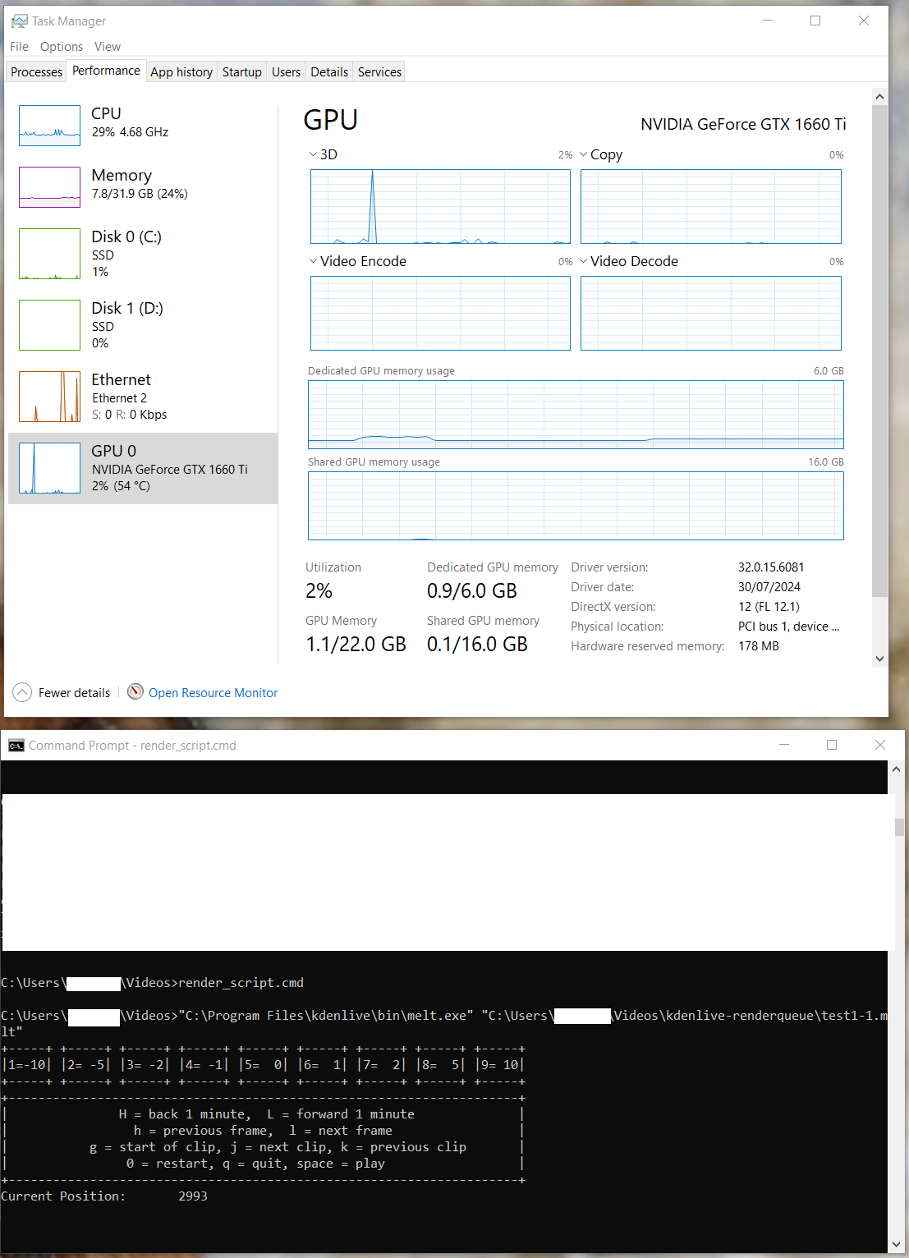
Task: Switch to the Processes tab
Action: pos(36,72)
